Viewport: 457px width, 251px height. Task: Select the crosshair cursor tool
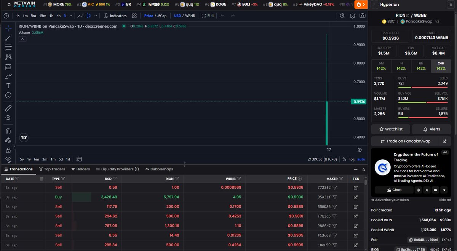tap(8, 28)
